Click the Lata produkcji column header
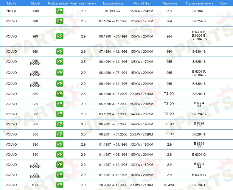Viewport: 233px width, 190px height. 113,3
